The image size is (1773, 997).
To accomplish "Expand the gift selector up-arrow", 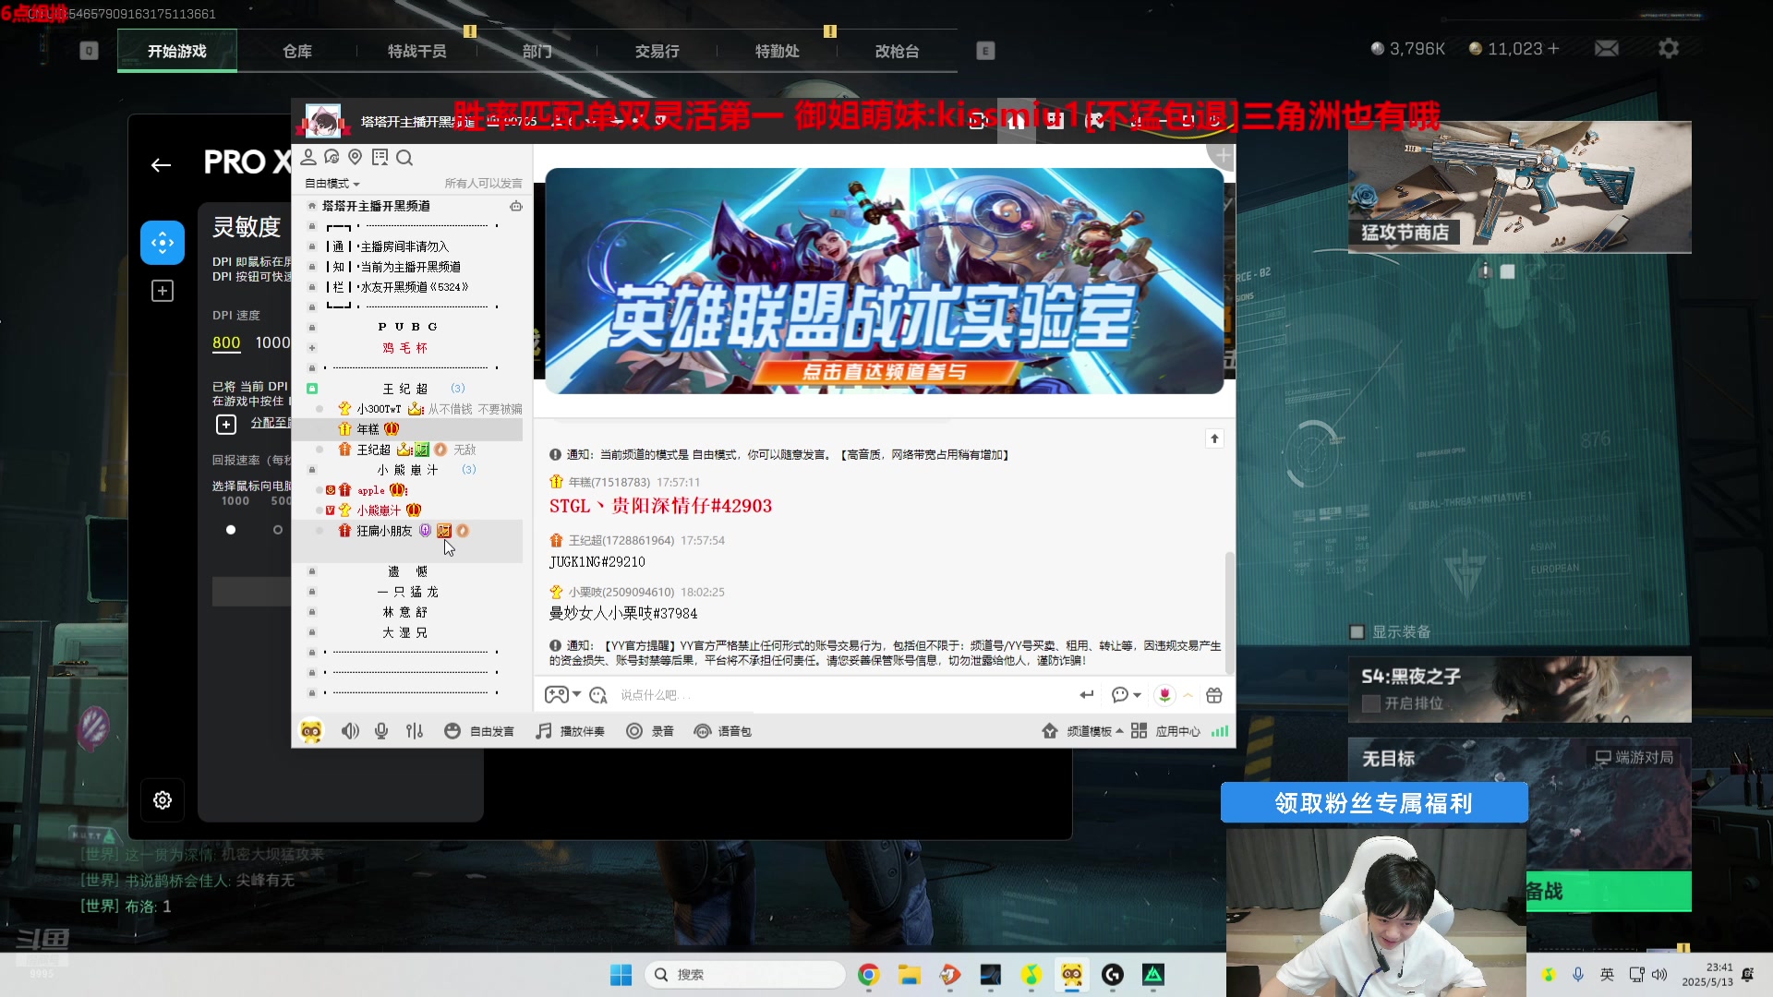I will point(1188,695).
